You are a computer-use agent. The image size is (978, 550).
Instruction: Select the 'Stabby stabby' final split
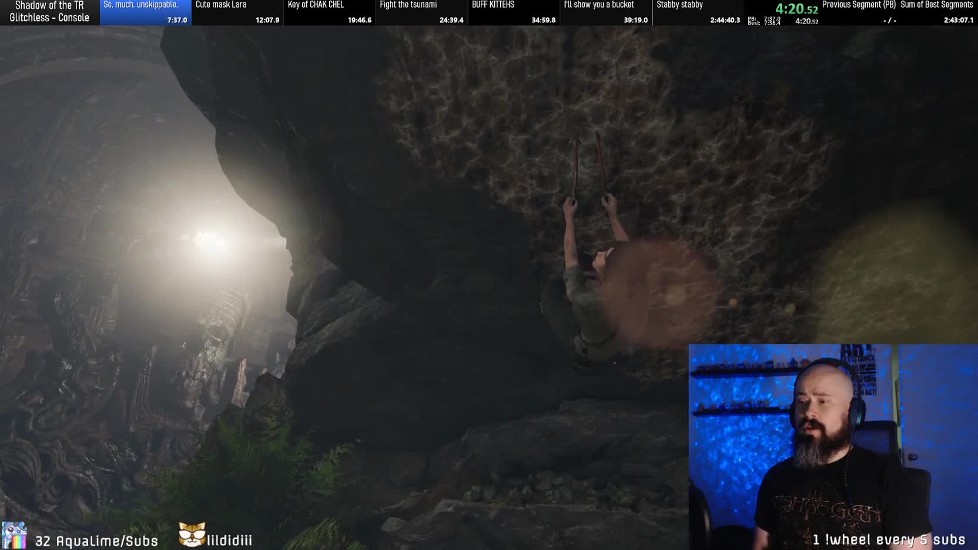[698, 12]
